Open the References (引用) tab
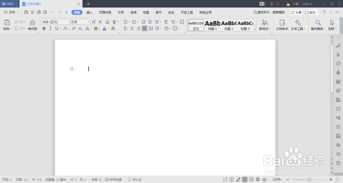 120,12
